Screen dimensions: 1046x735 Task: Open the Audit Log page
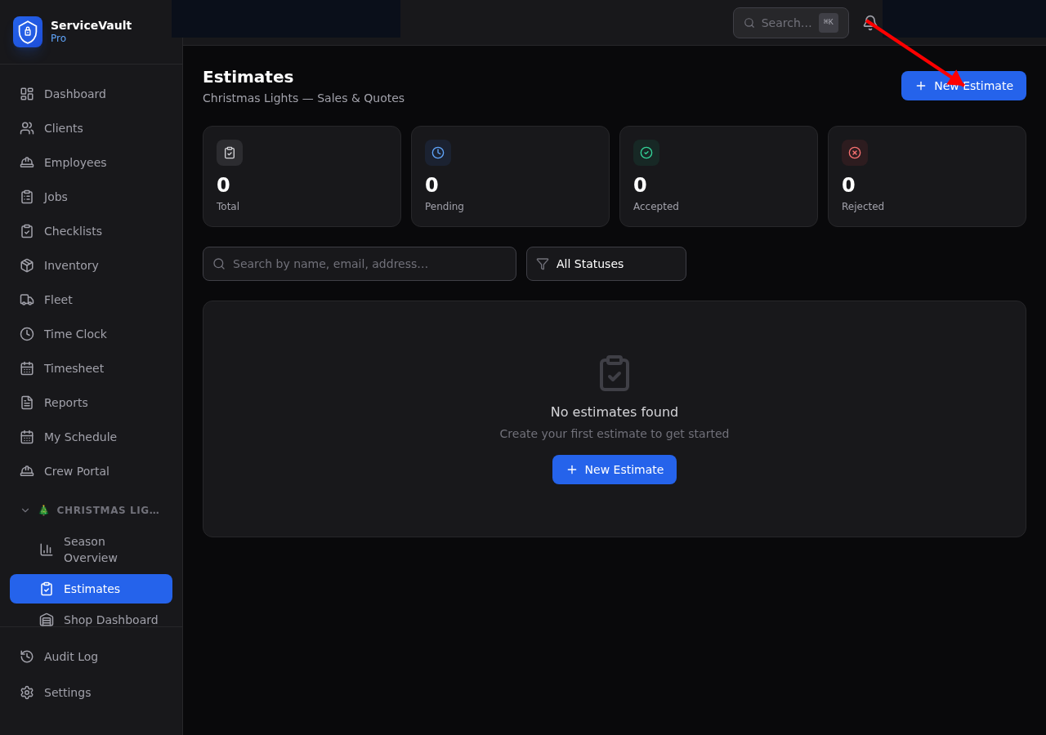70,657
